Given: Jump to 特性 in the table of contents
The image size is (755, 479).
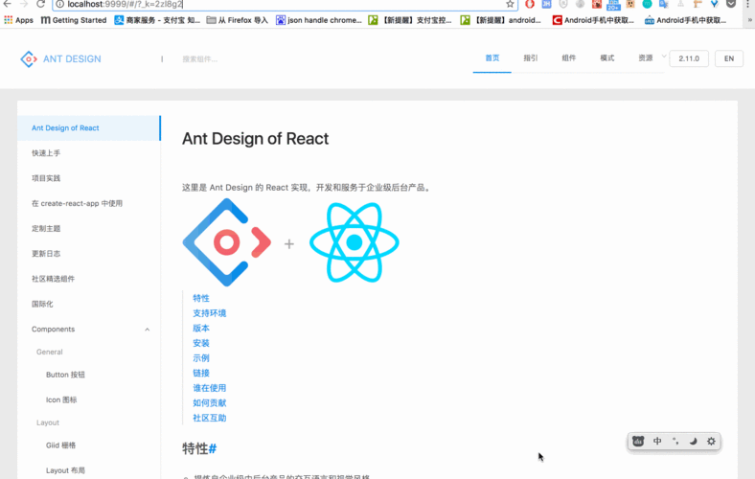Looking at the screenshot, I should point(201,299).
